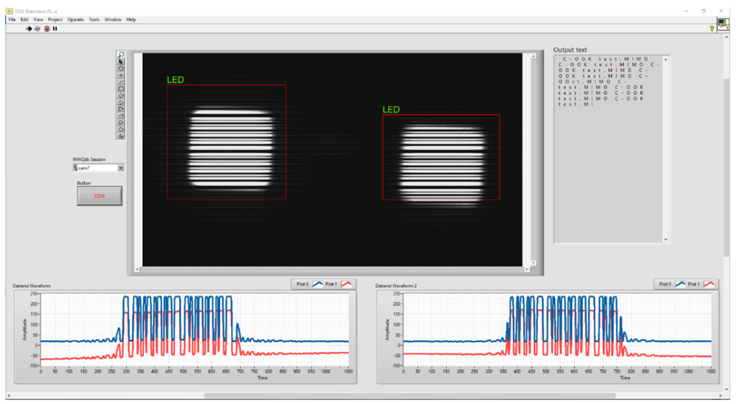Click Plot 0 blue swatch in Detrend Waveform 2

pos(680,284)
